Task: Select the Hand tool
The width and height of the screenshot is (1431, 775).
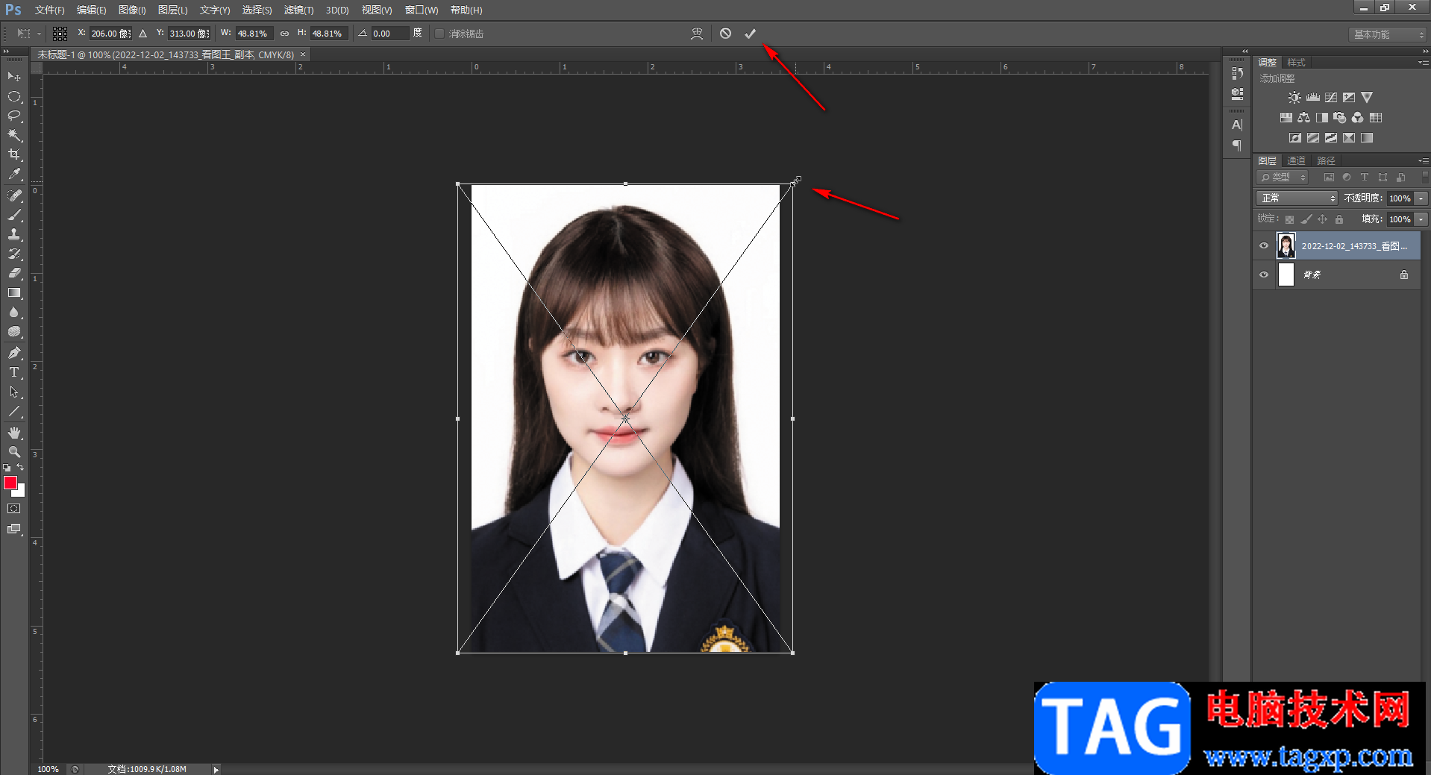Action: pyautogui.click(x=14, y=433)
